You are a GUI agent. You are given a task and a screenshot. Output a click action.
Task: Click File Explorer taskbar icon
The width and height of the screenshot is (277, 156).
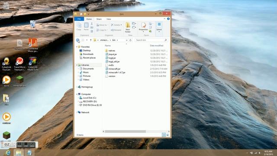click(x=19, y=153)
